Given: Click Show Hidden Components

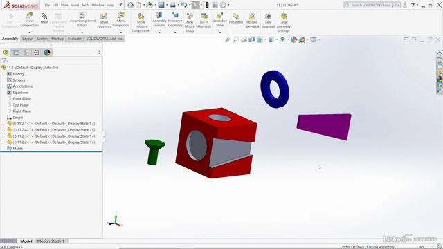Looking at the screenshot, I should coord(141,22).
